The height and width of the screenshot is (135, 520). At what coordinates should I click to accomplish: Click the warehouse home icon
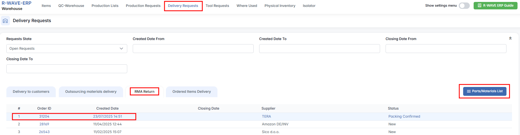coord(5,21)
